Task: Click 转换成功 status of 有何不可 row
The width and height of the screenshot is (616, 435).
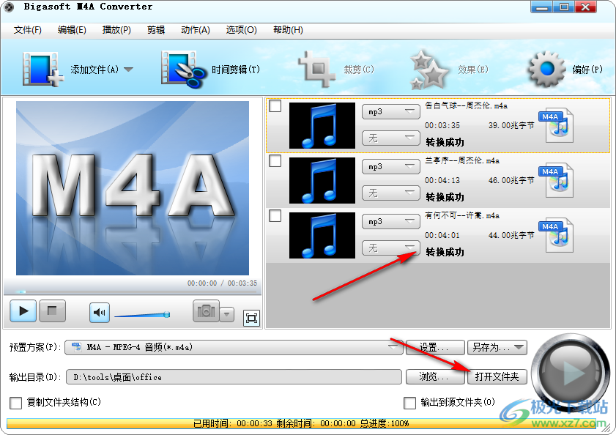Action: pos(445,252)
